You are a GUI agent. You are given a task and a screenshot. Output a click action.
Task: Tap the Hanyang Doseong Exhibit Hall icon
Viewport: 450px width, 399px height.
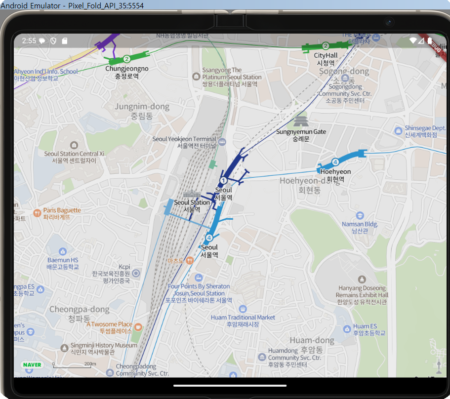coord(362,279)
